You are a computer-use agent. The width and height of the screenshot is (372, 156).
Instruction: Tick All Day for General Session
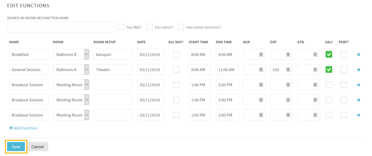coord(177,69)
